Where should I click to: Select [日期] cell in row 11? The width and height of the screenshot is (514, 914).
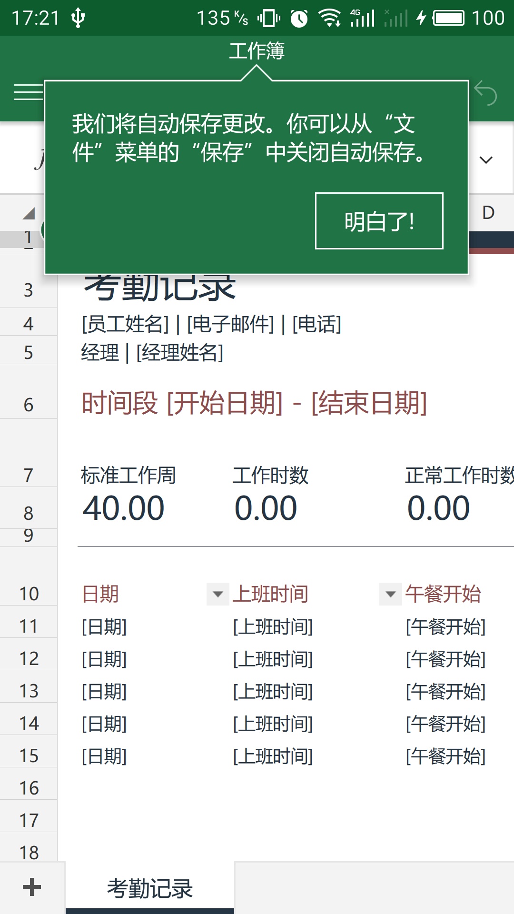click(104, 626)
